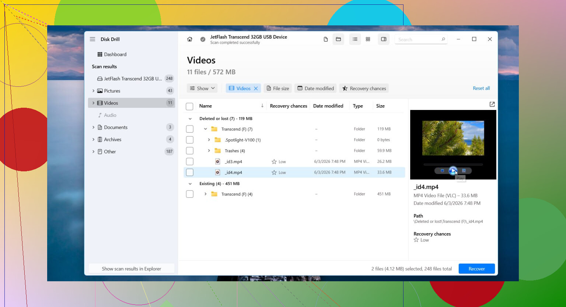Check the .Spotlight-V100 folder checkbox
The width and height of the screenshot is (566, 307).
[190, 140]
